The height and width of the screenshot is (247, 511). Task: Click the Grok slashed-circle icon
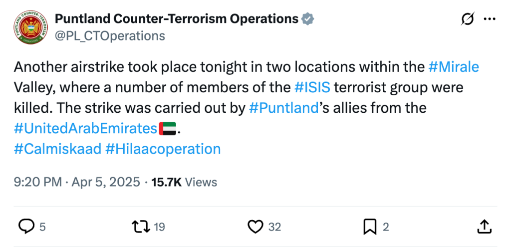coord(468,19)
